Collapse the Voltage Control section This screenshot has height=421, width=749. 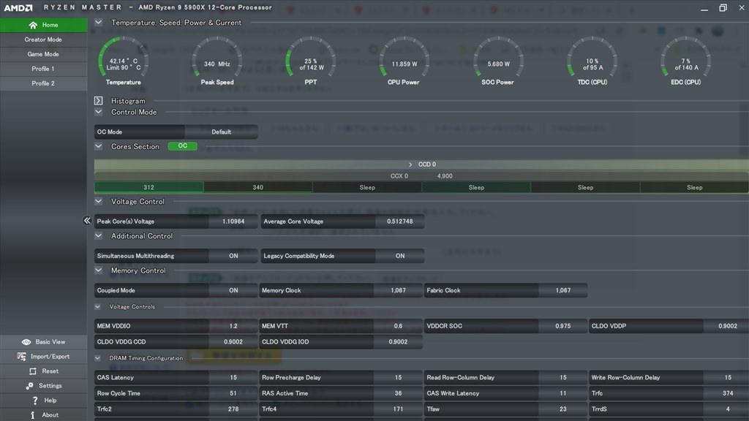(x=99, y=201)
